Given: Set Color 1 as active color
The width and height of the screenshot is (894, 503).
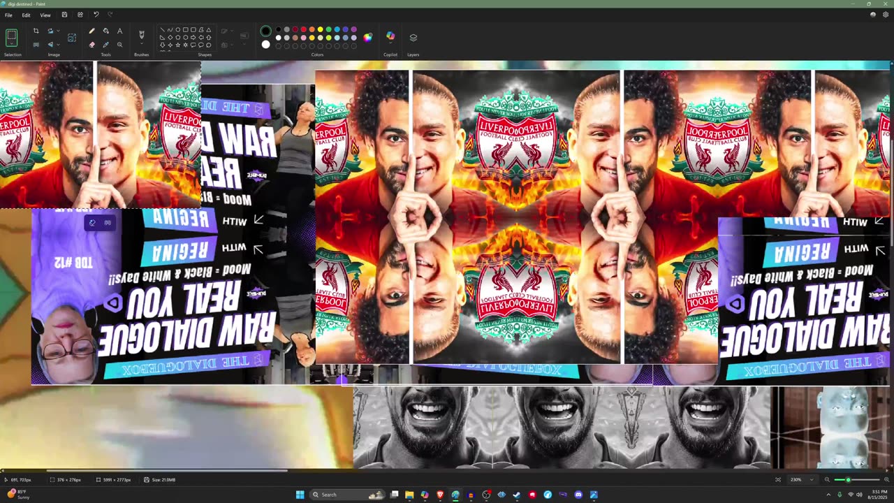Looking at the screenshot, I should point(265,31).
